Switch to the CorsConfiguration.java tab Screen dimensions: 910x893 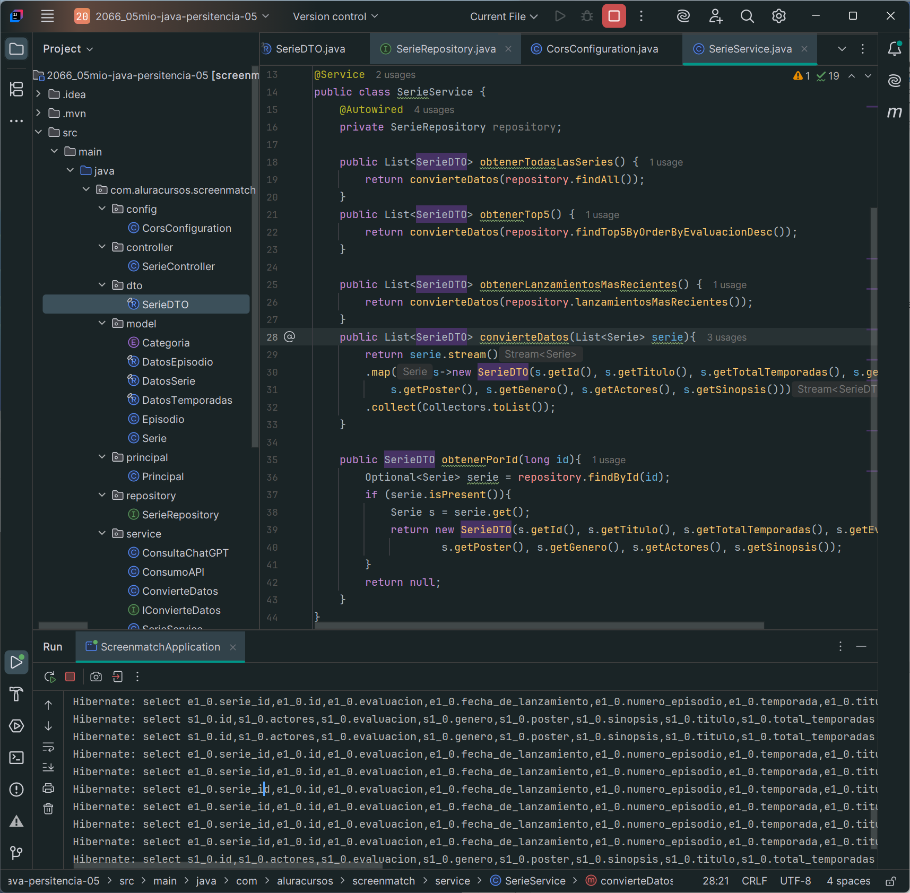[602, 49]
